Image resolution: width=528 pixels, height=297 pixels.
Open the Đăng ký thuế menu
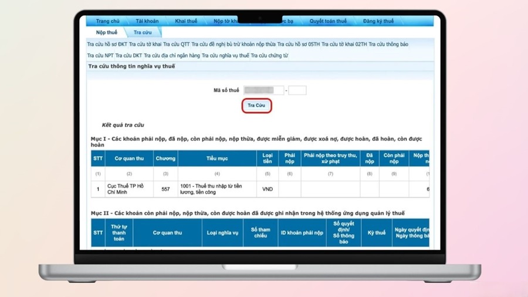point(378,21)
